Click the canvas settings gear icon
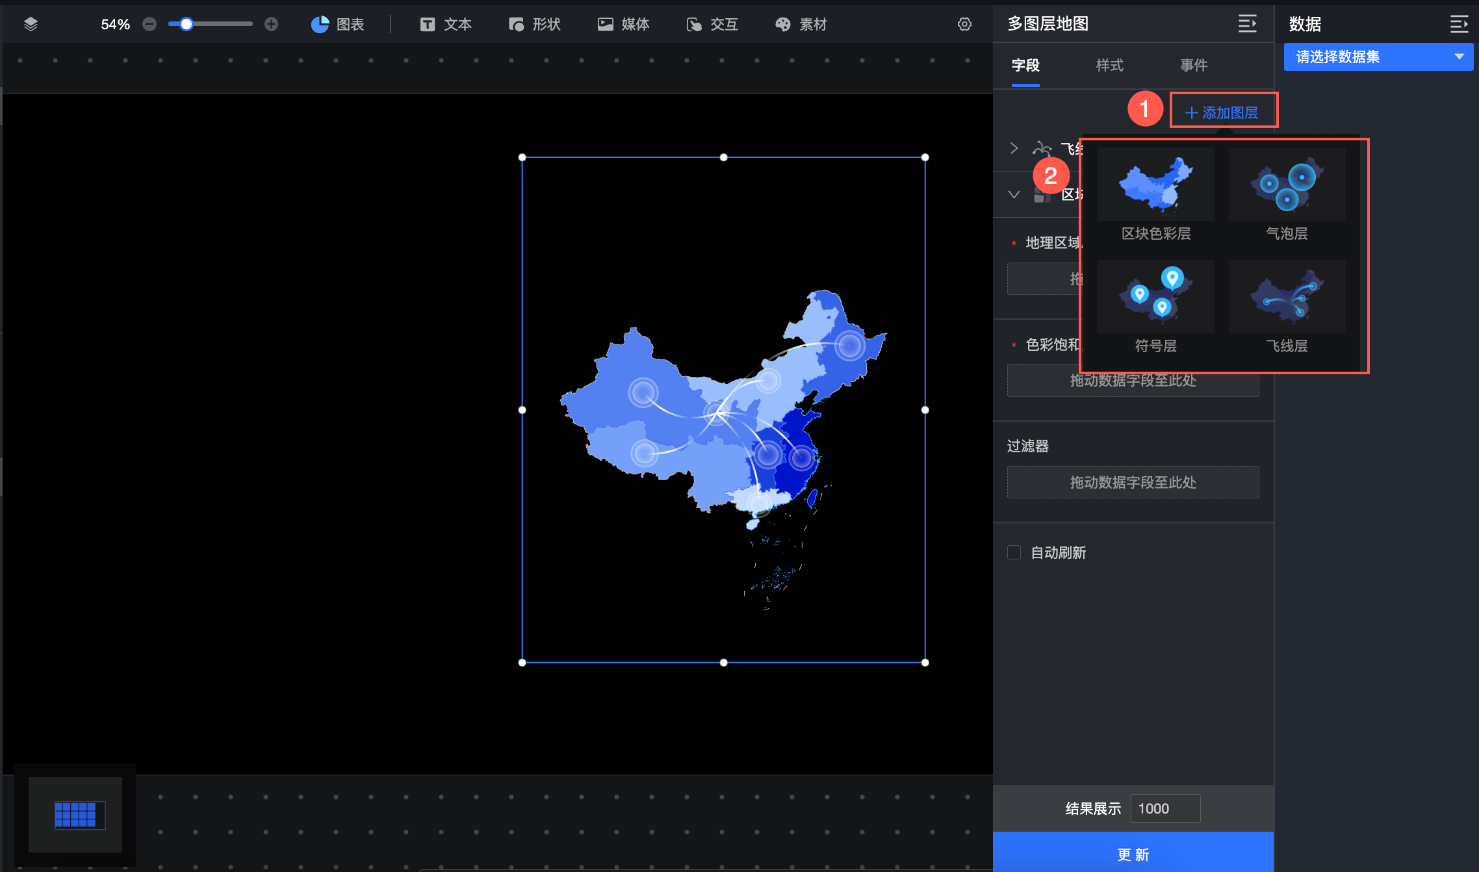This screenshot has height=872, width=1479. click(964, 24)
